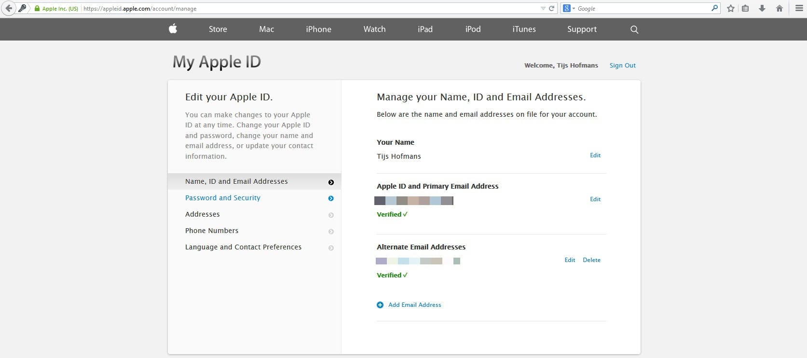Expand the address bar history dropdown
Viewport: 807px width, 358px height.
(x=543, y=8)
